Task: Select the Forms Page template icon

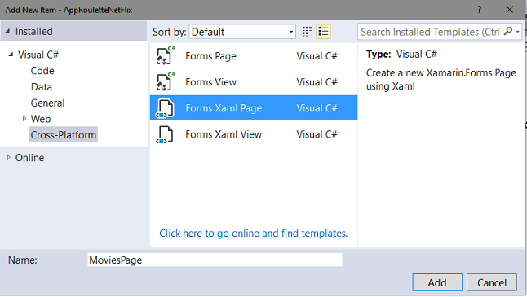Action: tap(166, 55)
